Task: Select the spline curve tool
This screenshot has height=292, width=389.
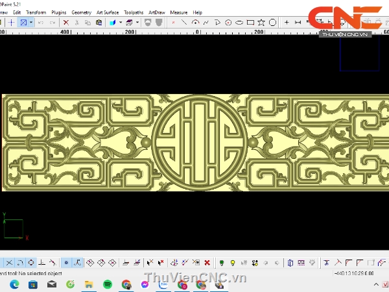Action: click(217, 23)
